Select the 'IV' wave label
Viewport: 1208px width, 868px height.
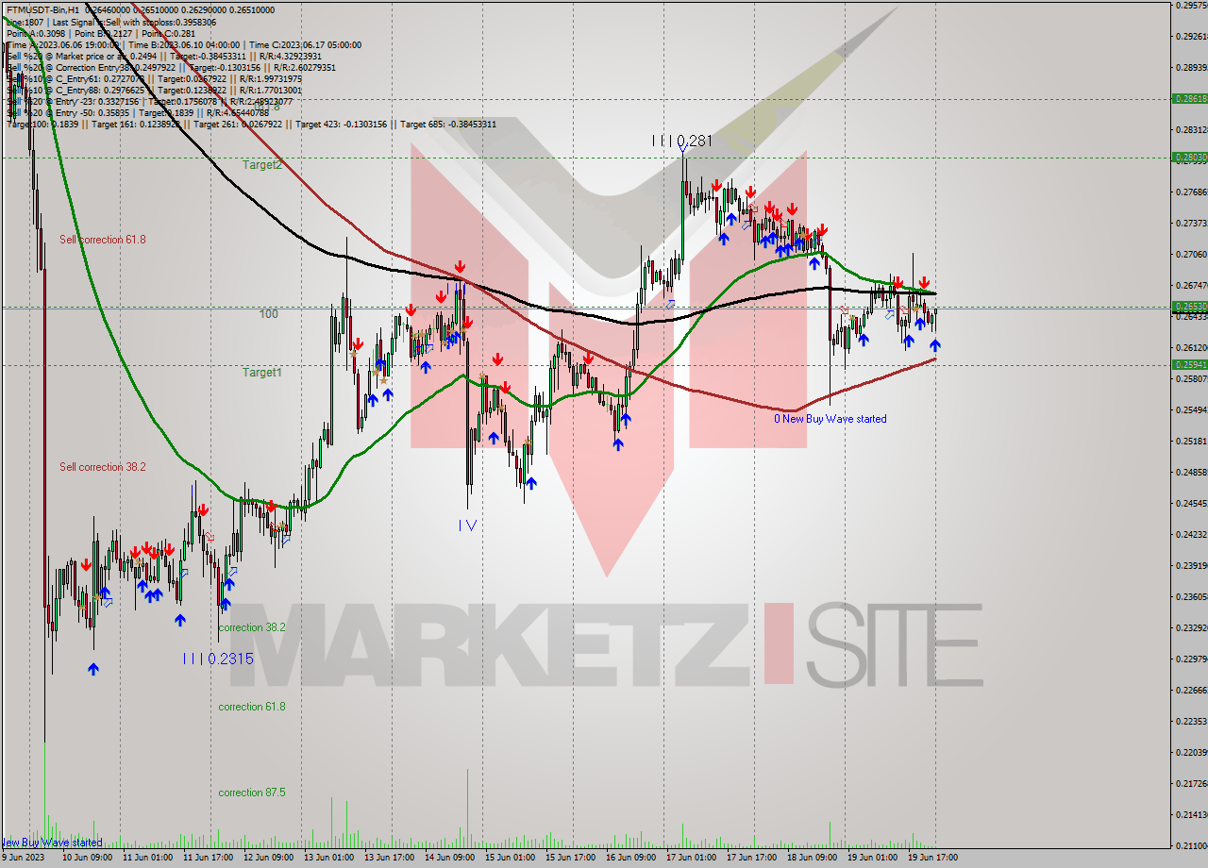pyautogui.click(x=468, y=526)
